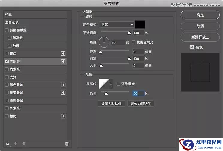The height and width of the screenshot is (151, 223).
Task: Click the 角度 value field showing 90
Action: [118, 42]
